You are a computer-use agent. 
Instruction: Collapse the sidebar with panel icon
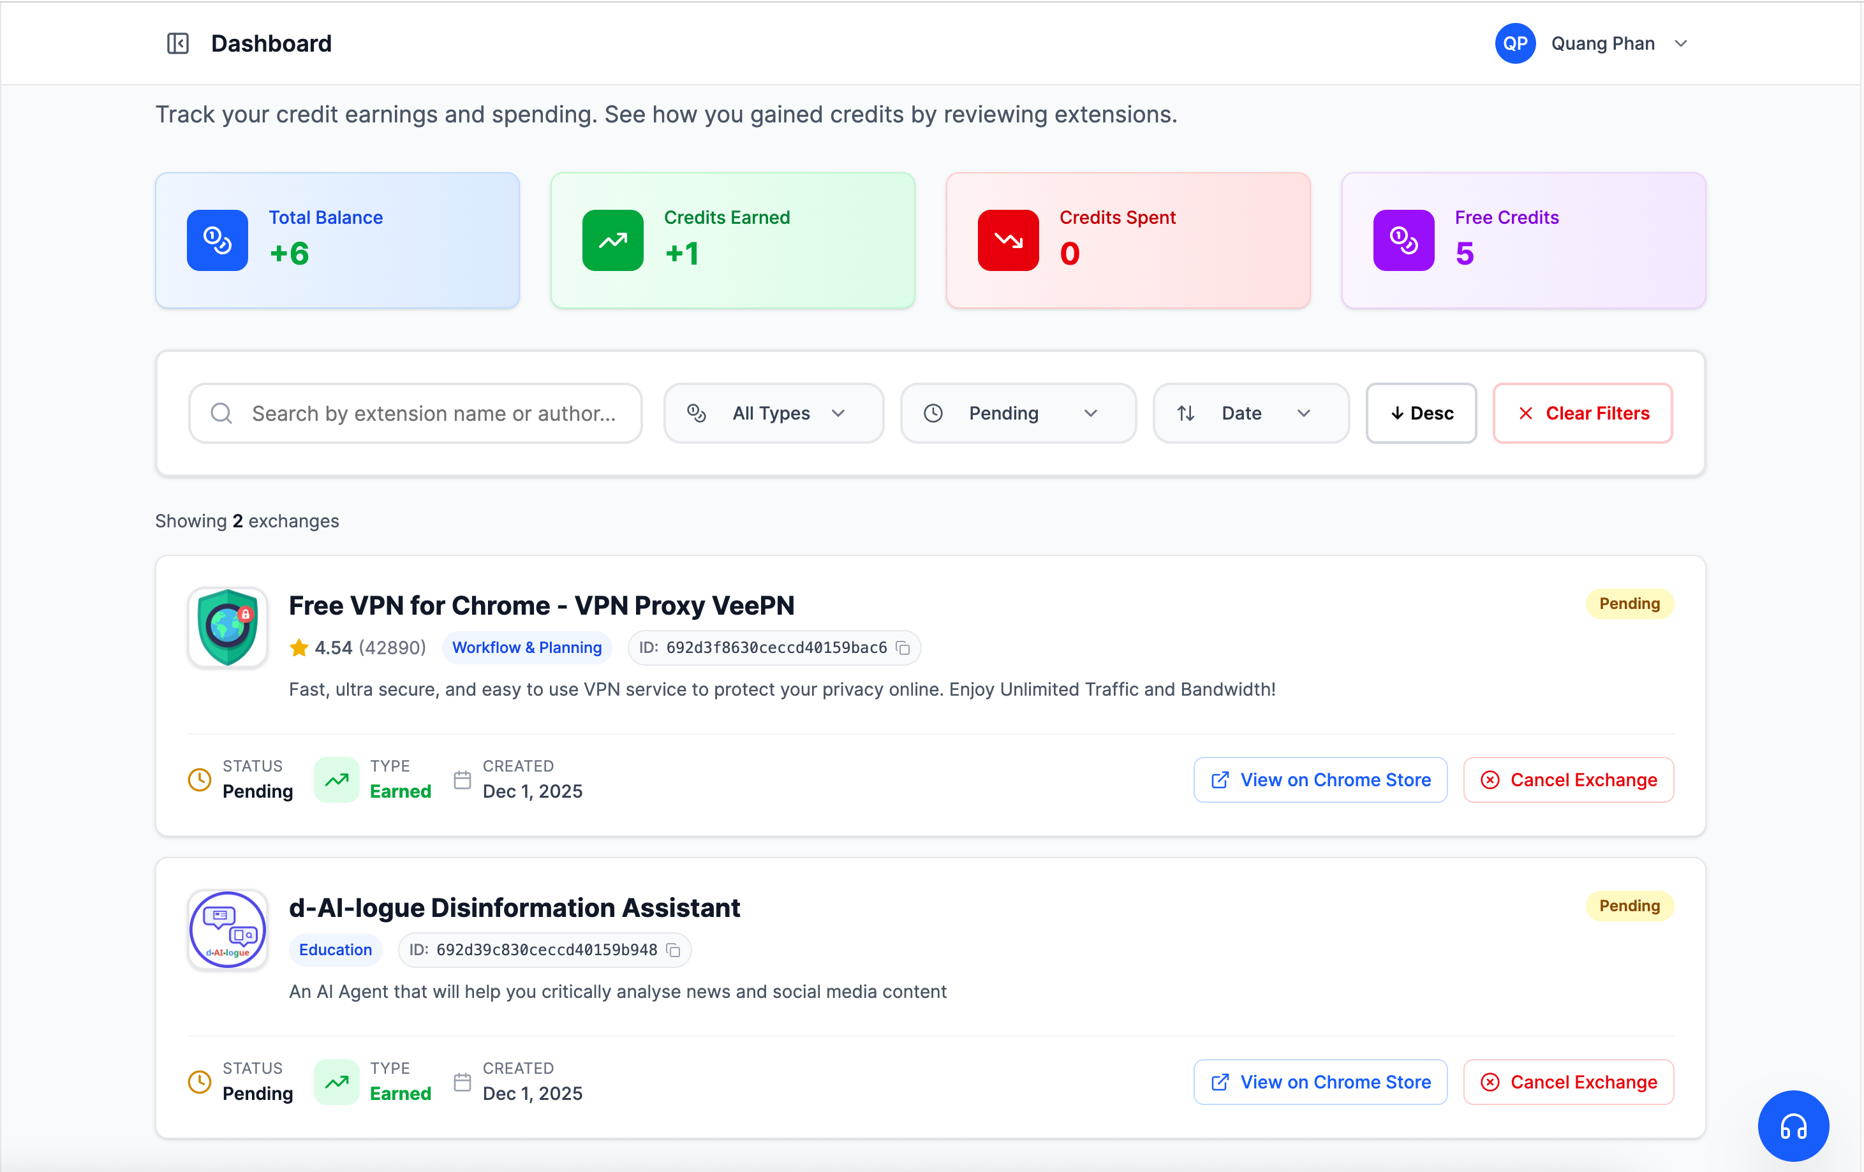(x=178, y=43)
